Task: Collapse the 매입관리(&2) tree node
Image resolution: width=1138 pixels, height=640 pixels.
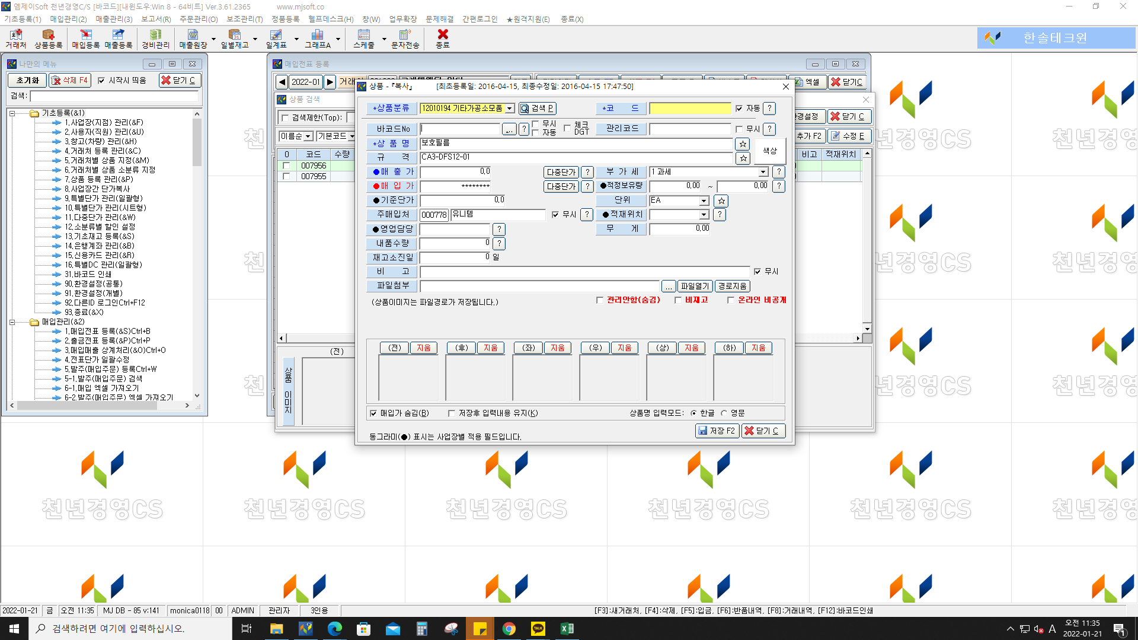Action: (12, 322)
